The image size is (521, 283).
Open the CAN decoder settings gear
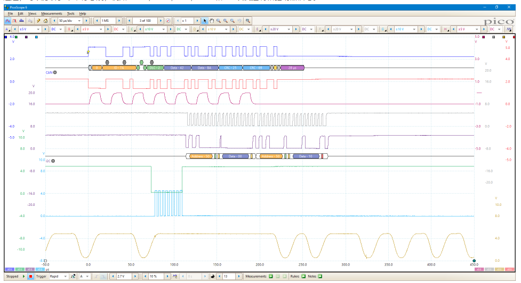pos(55,72)
